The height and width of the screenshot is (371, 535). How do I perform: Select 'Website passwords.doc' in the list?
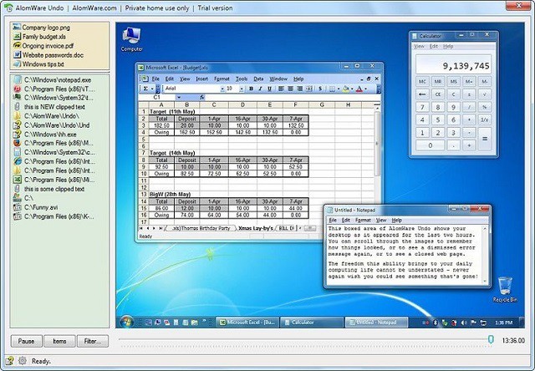(x=48, y=55)
